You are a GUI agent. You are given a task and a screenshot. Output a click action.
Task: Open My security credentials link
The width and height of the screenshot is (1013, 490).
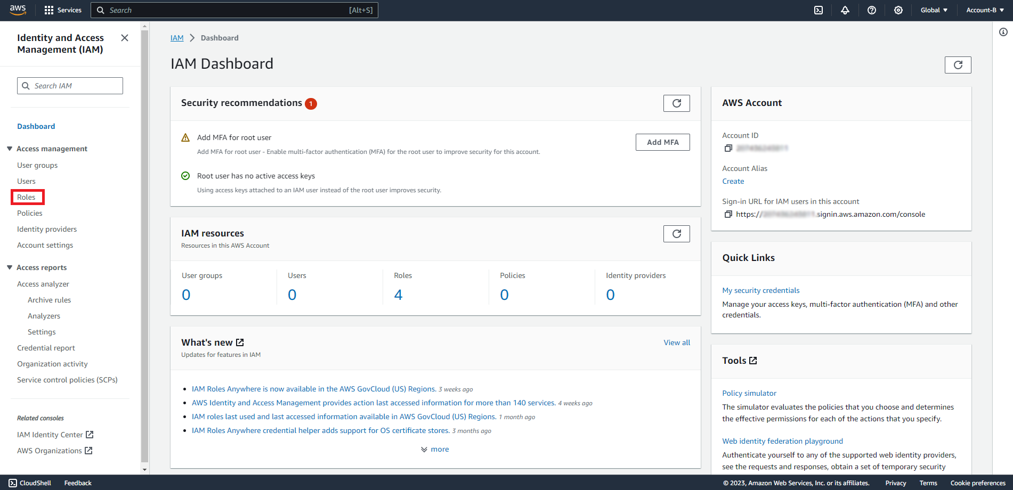point(761,290)
